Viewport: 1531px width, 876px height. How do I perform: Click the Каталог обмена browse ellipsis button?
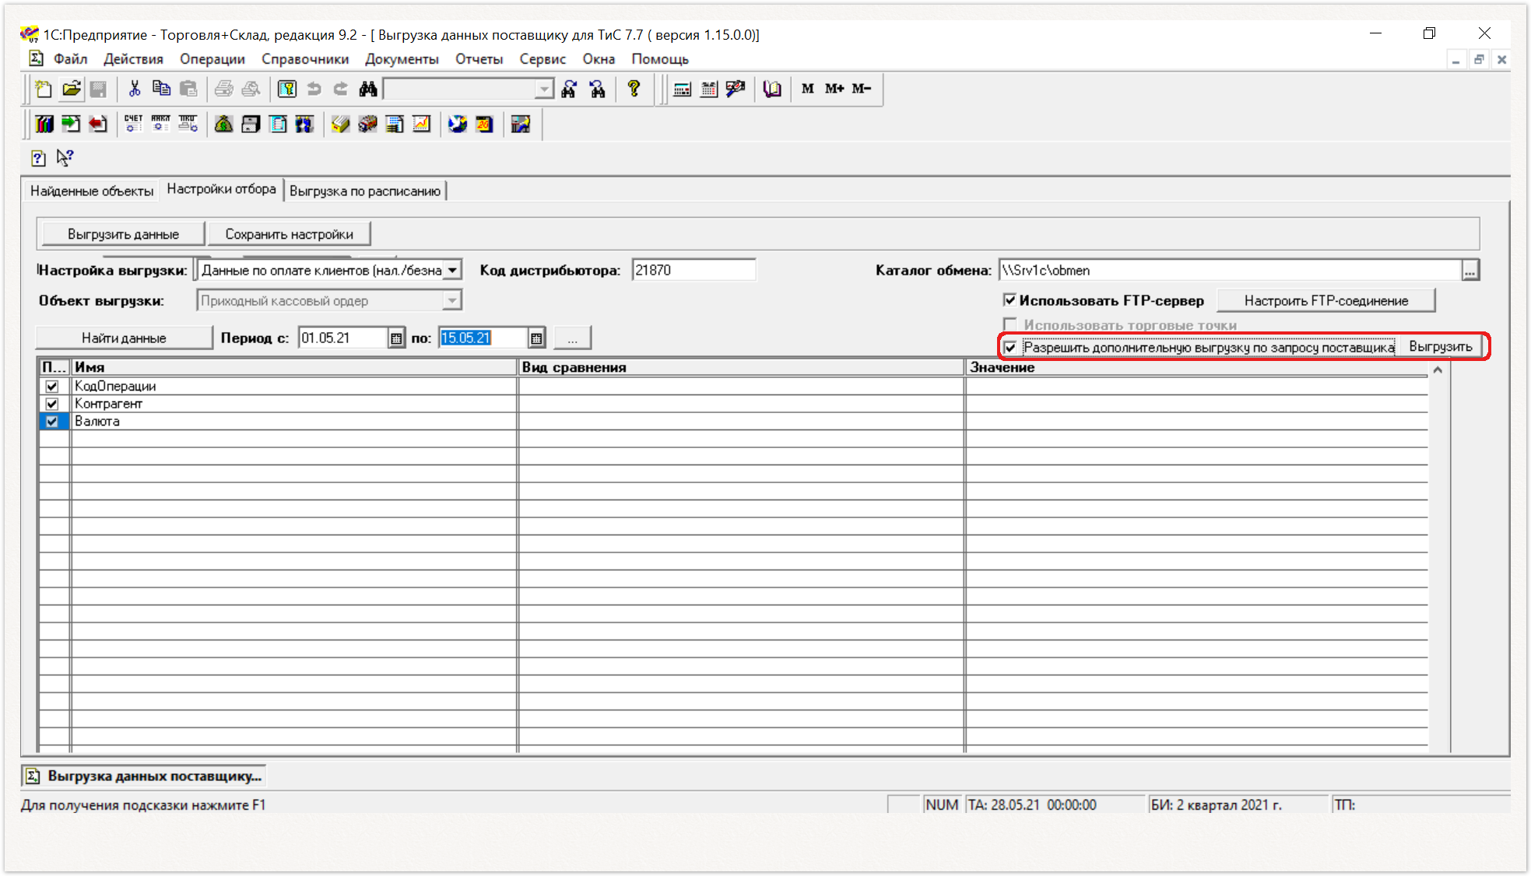click(1470, 271)
